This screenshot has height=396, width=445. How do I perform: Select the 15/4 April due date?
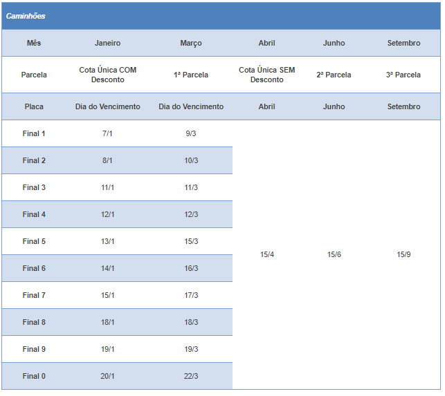(266, 254)
